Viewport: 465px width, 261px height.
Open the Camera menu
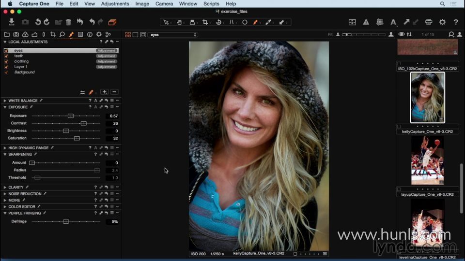[164, 4]
